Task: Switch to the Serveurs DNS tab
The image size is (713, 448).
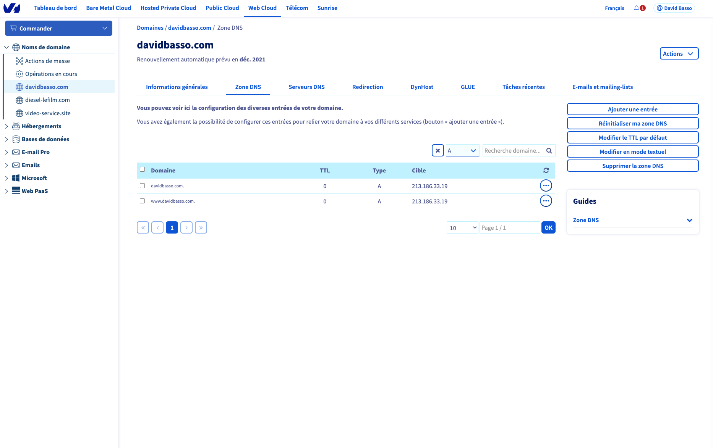Action: click(306, 87)
